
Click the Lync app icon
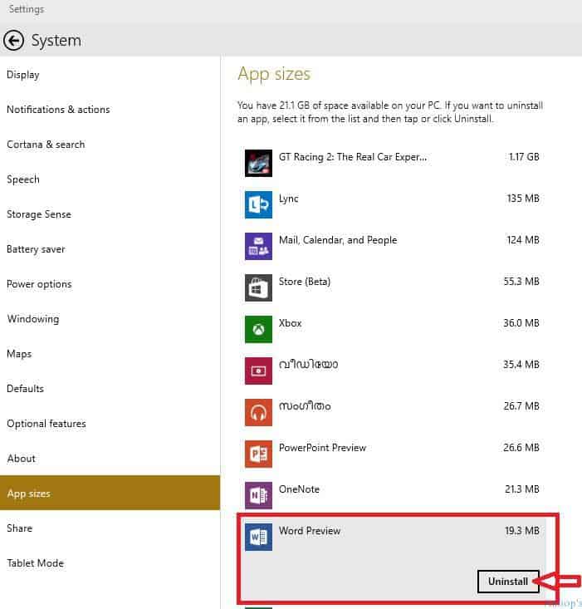tap(258, 204)
